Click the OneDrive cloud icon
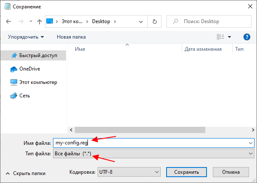Viewport: 257px width, 183px height. tap(14, 69)
